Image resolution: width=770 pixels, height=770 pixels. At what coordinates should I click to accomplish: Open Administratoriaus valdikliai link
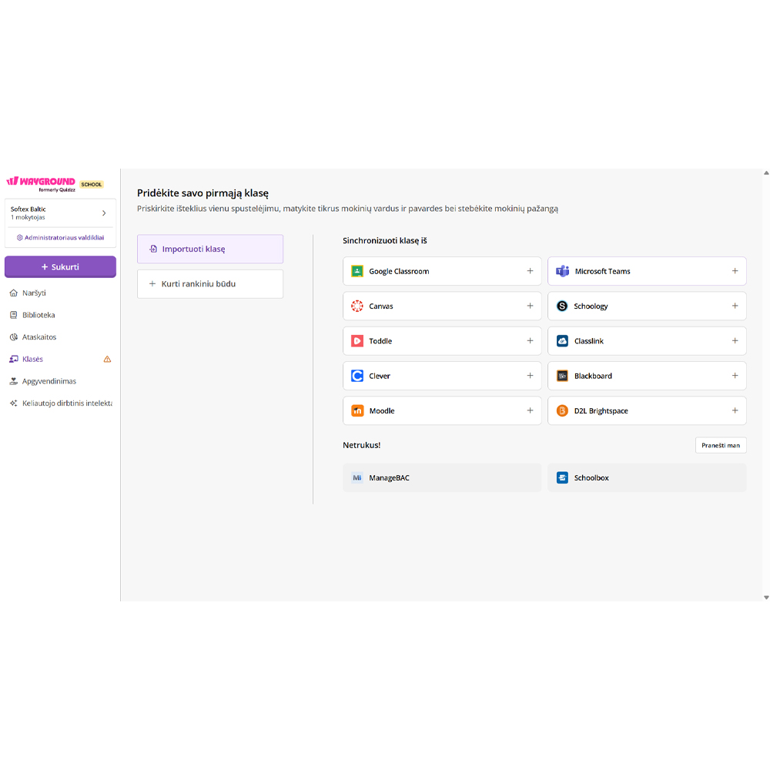(60, 238)
